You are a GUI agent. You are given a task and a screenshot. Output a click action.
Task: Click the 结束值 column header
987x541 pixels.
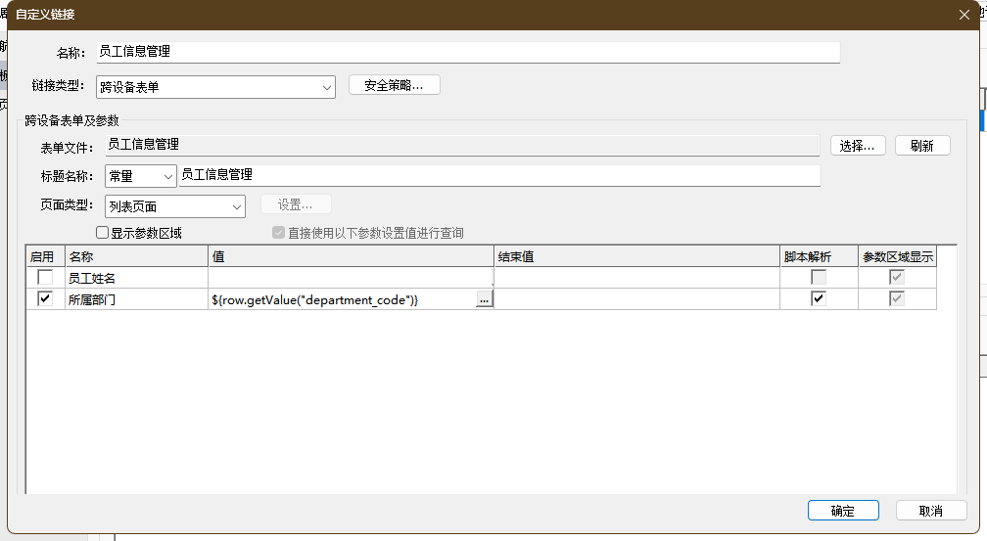tap(636, 256)
